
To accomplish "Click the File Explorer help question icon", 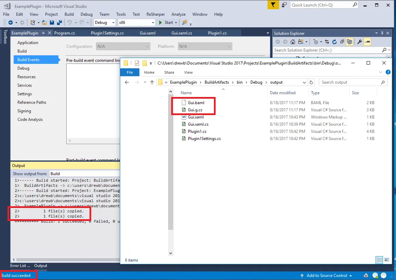I will [388, 72].
